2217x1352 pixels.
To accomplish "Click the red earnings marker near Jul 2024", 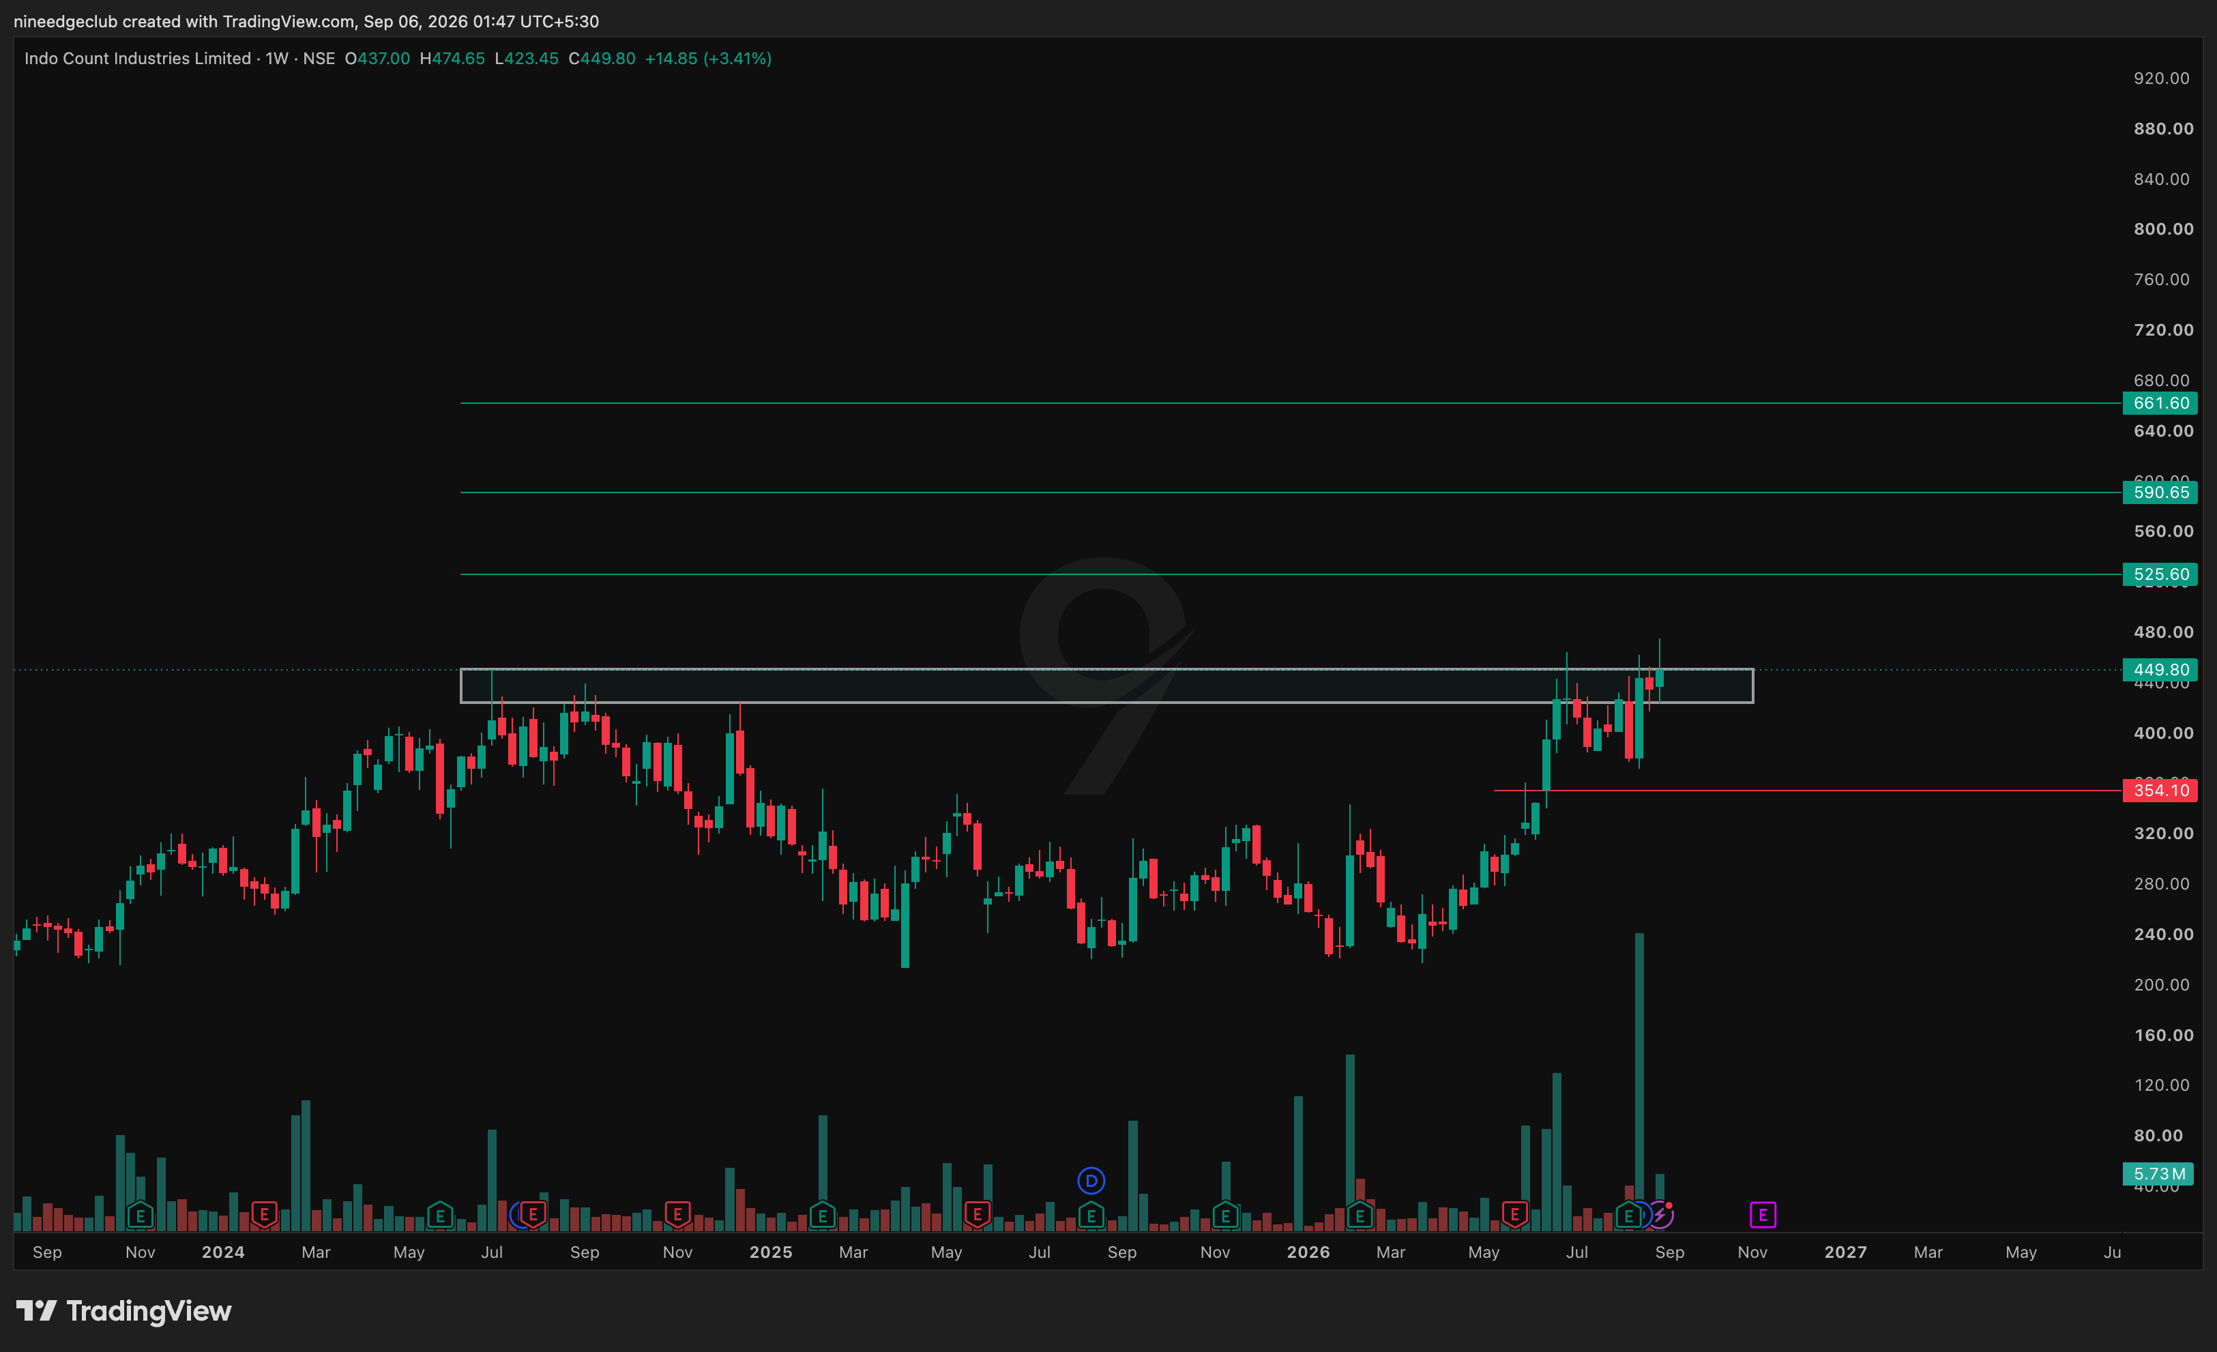I will [533, 1216].
